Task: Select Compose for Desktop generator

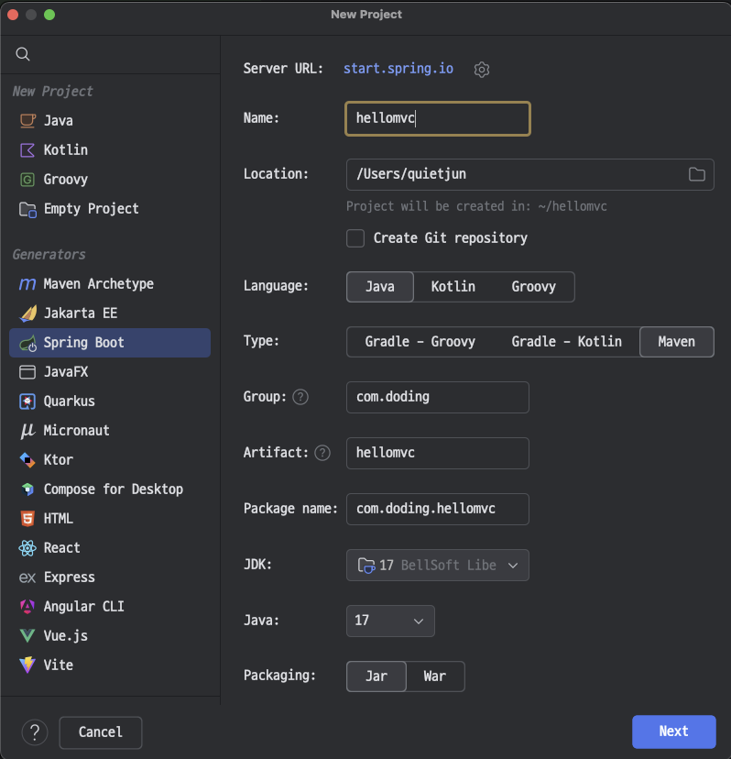Action: click(110, 489)
